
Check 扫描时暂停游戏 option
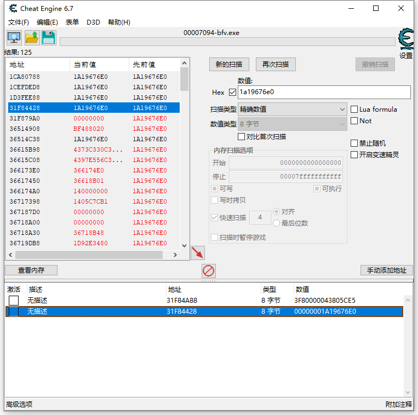coord(214,237)
